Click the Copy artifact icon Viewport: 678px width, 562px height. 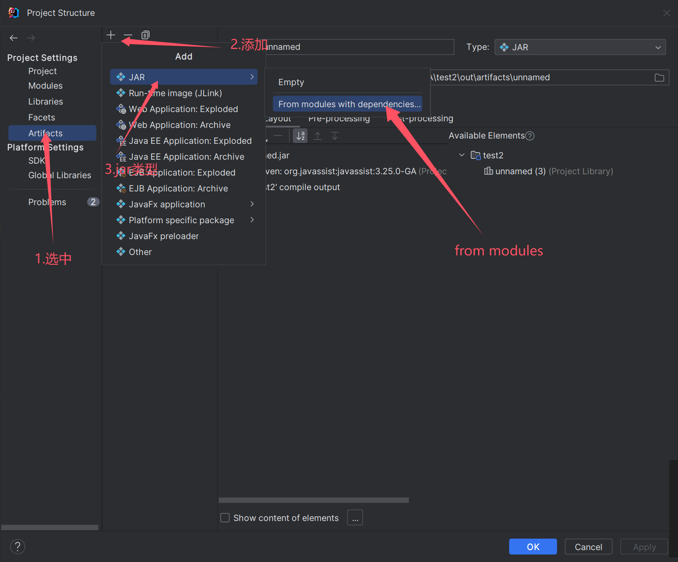(x=146, y=35)
